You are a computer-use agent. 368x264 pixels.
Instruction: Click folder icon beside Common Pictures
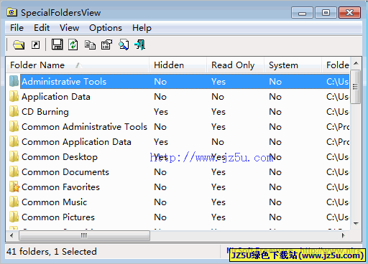point(14,217)
